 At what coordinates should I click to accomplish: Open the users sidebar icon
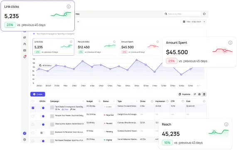click(x=25, y=44)
